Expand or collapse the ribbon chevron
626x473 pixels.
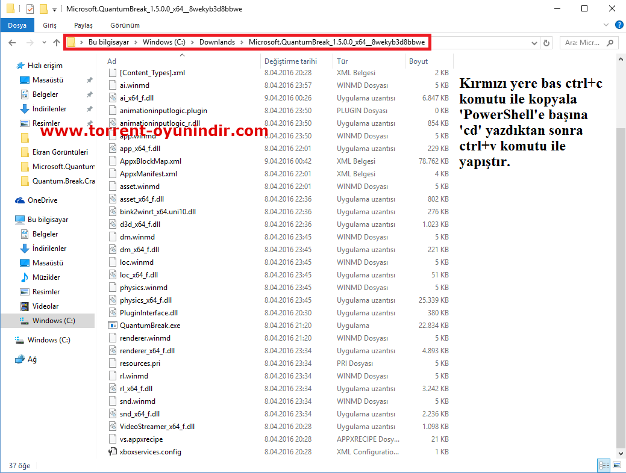click(x=604, y=25)
